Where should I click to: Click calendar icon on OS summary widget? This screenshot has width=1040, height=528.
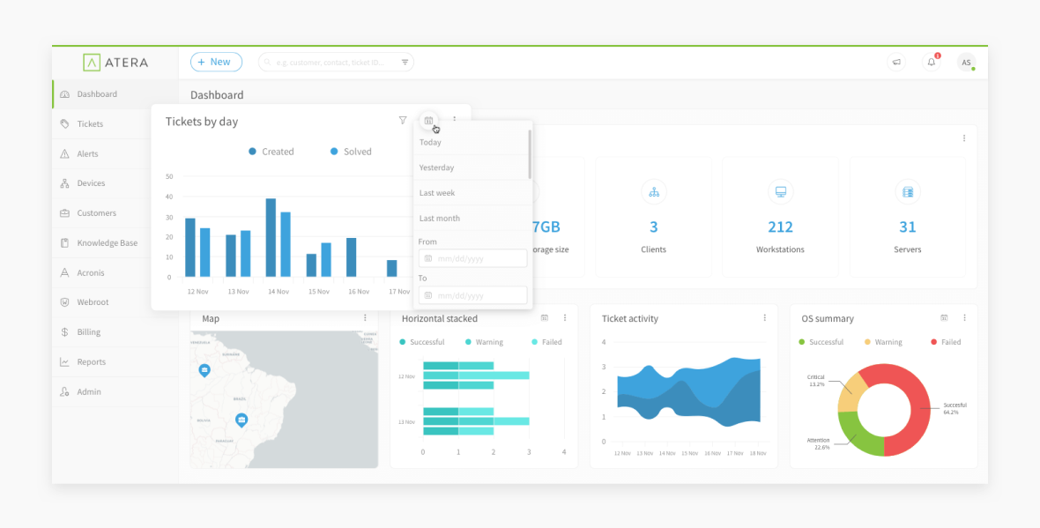tap(944, 318)
